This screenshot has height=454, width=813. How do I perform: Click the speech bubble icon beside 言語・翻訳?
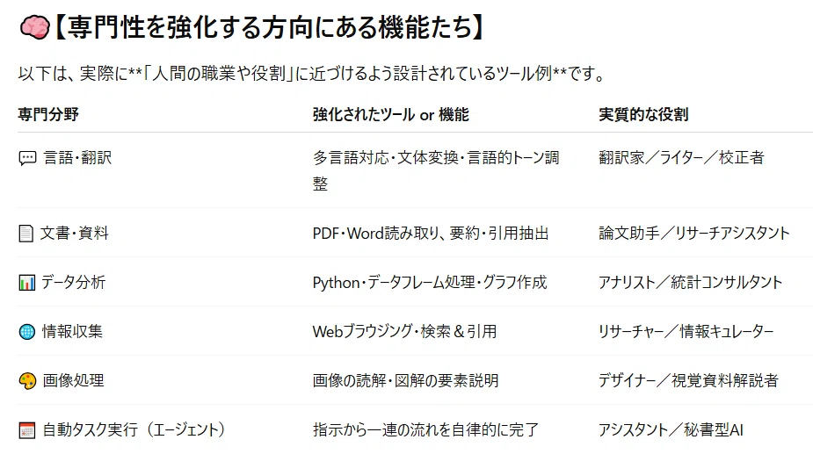click(27, 157)
